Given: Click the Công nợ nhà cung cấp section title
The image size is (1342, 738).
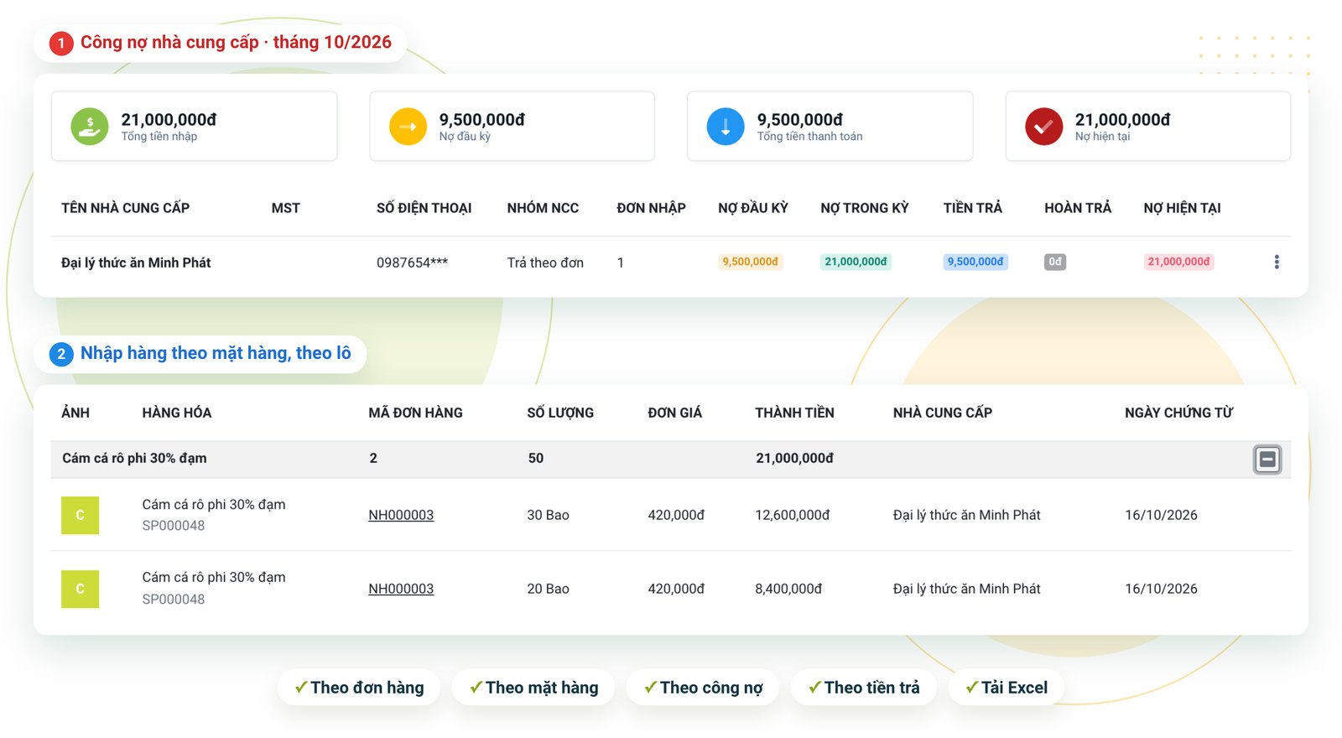Looking at the screenshot, I should pyautogui.click(x=236, y=42).
